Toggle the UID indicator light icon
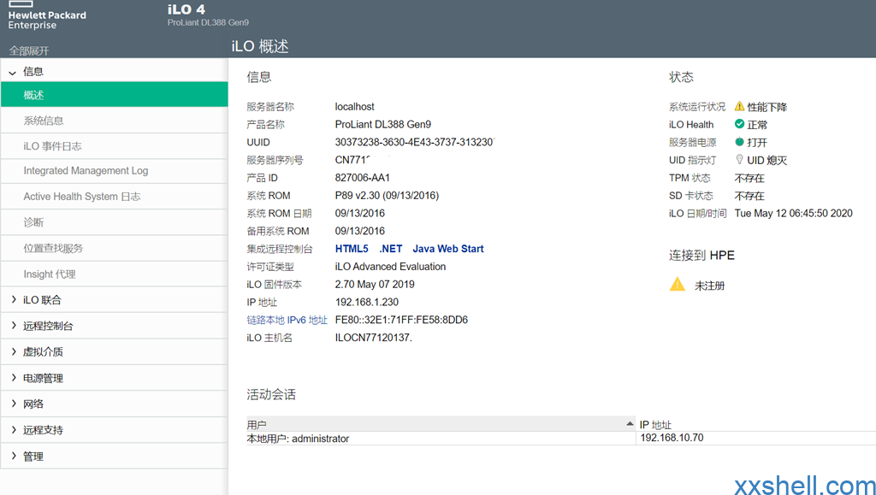The height and width of the screenshot is (495, 876). 739,160
